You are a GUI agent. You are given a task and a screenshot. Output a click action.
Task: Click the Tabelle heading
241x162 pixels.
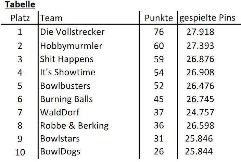(x=20, y=4)
